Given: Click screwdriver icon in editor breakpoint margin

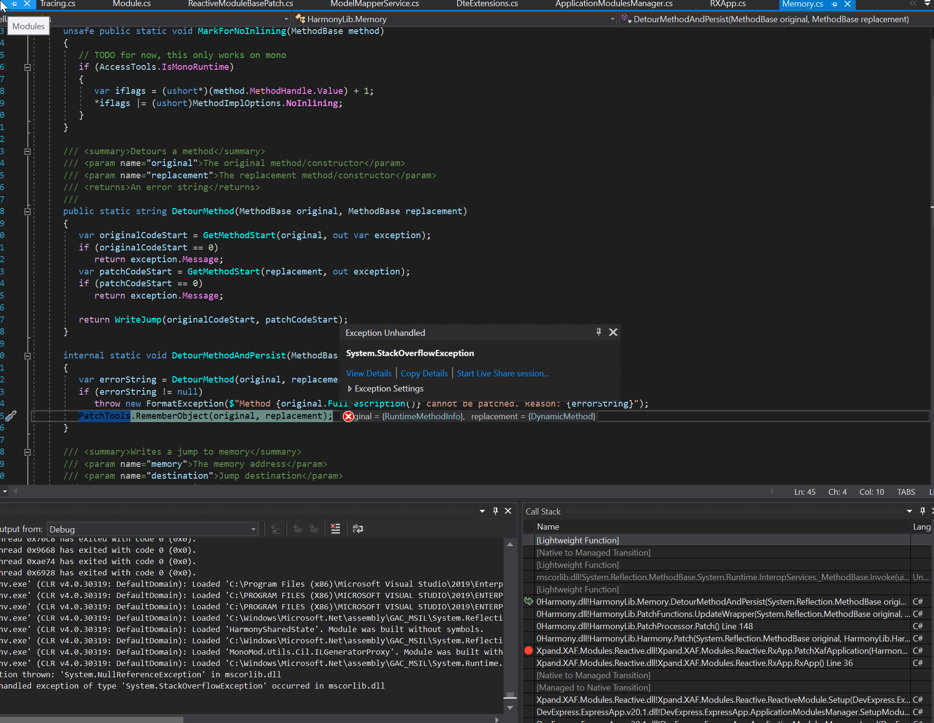Looking at the screenshot, I should (x=11, y=416).
